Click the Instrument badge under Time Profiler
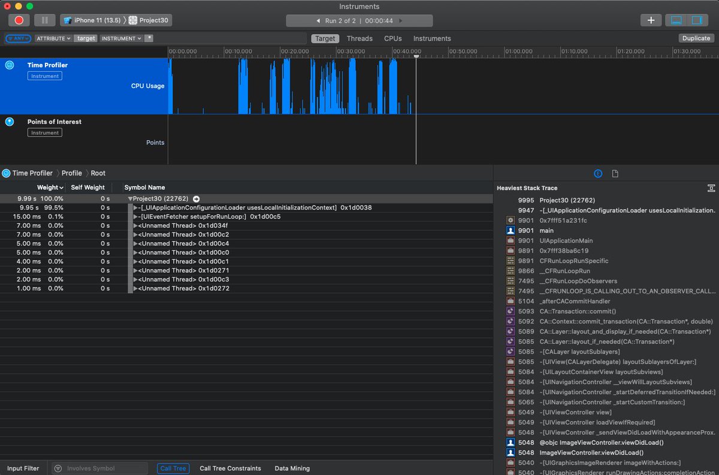This screenshot has width=719, height=475. [x=45, y=76]
